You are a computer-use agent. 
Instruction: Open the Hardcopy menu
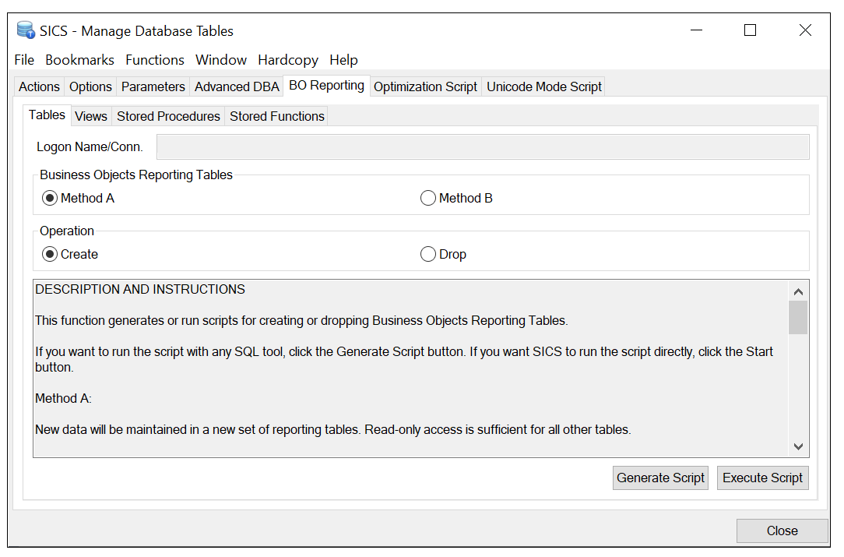pyautogui.click(x=288, y=60)
